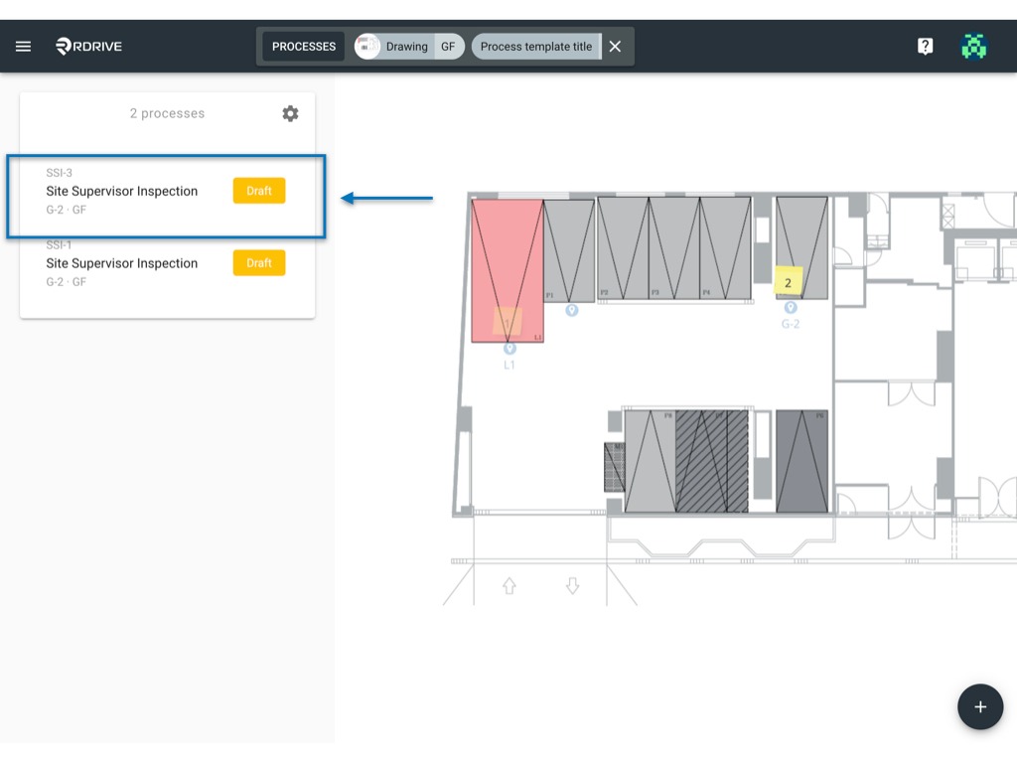Select the red highlighted area on drawing

(x=508, y=270)
